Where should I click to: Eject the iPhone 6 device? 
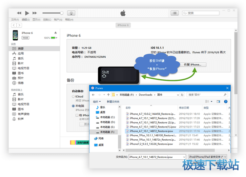click(55, 33)
